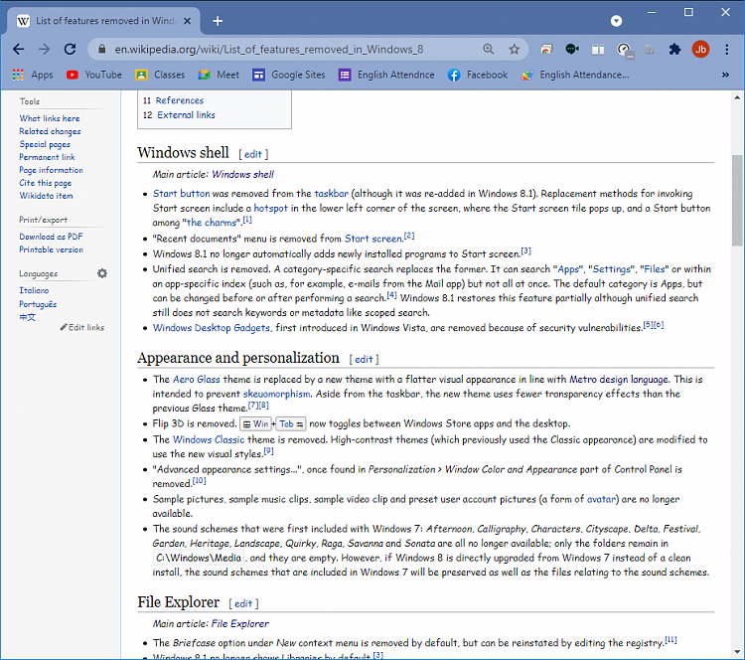Bookmark this page with the star
The width and height of the screenshot is (745, 660).
click(515, 49)
